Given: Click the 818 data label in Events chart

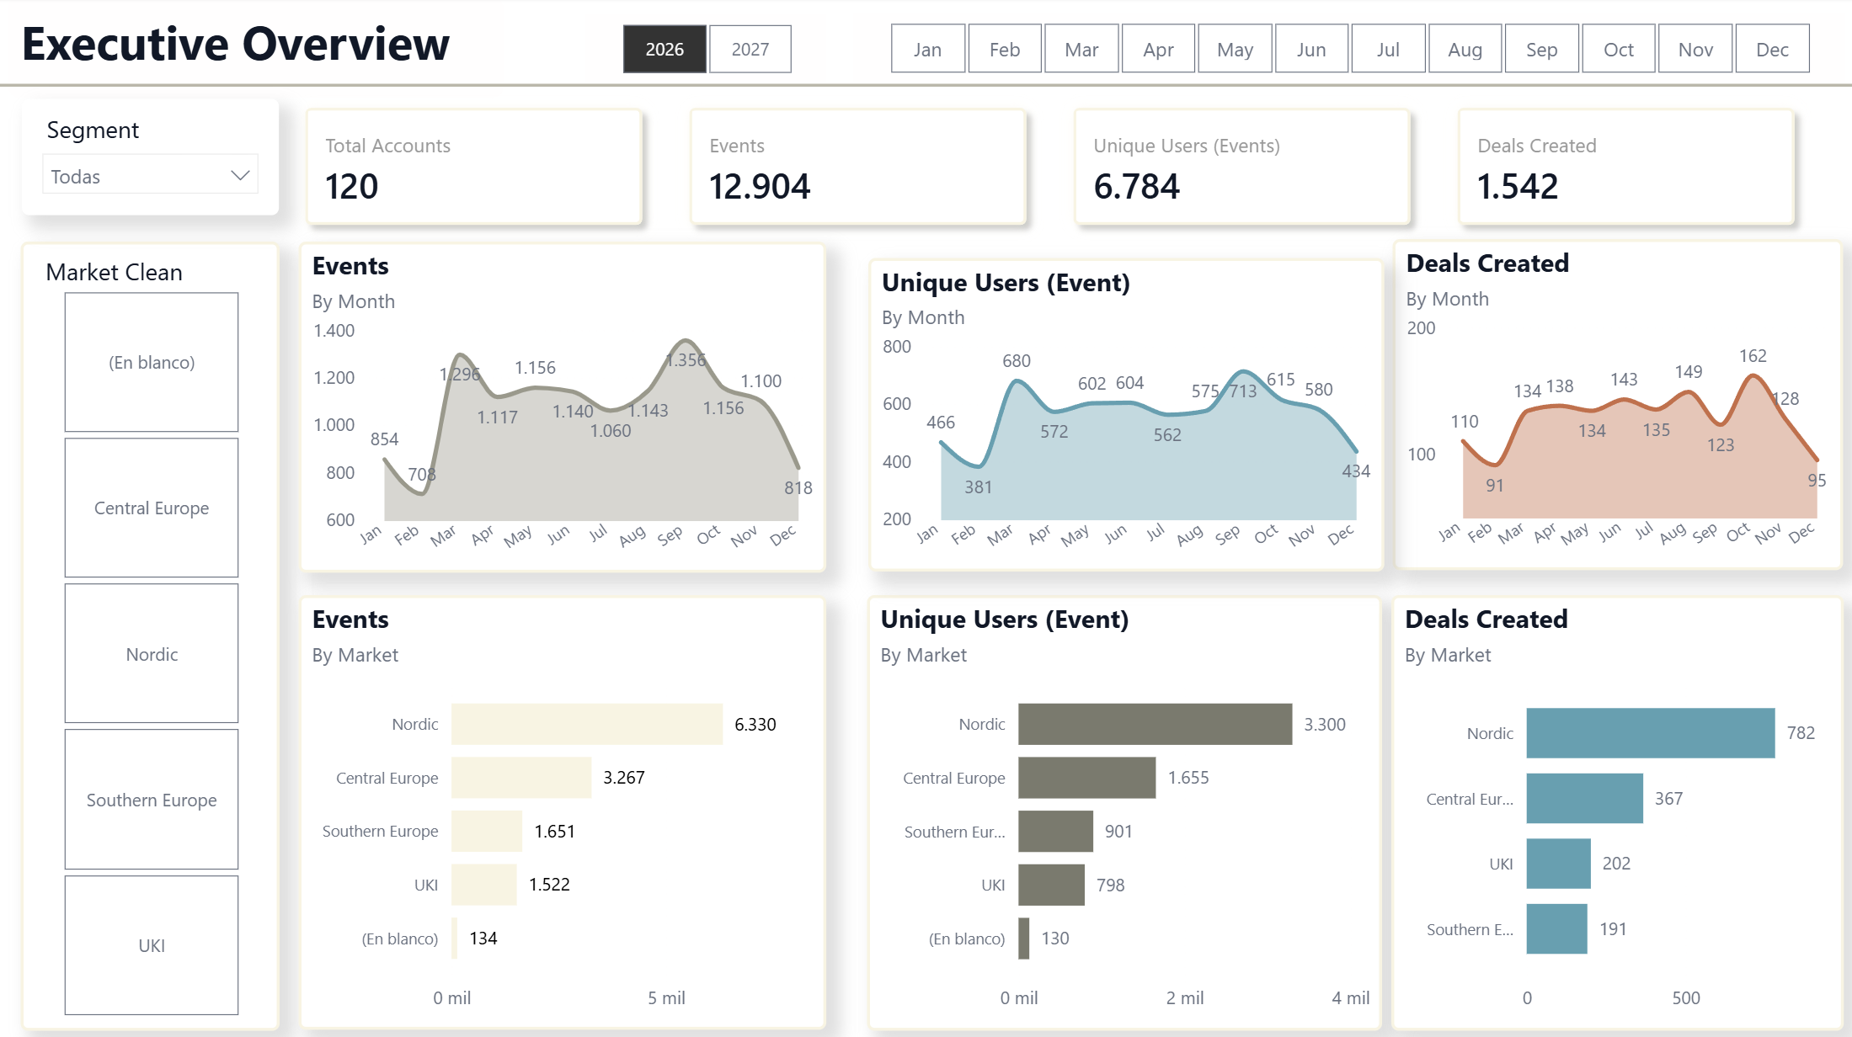Looking at the screenshot, I should tap(798, 487).
